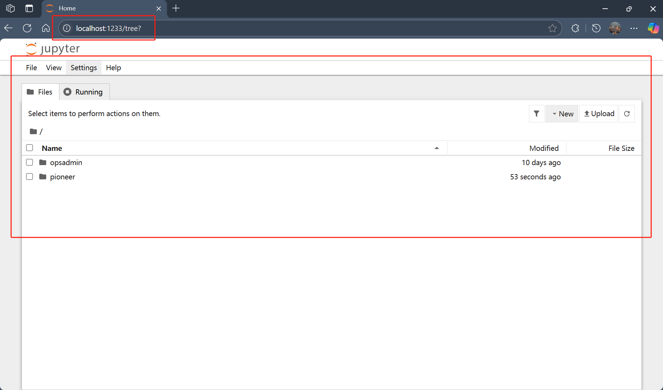Click the pioneer folder icon

tap(43, 177)
